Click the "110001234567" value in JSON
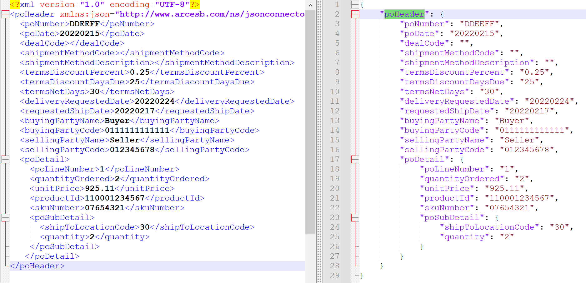 [x=519, y=198]
